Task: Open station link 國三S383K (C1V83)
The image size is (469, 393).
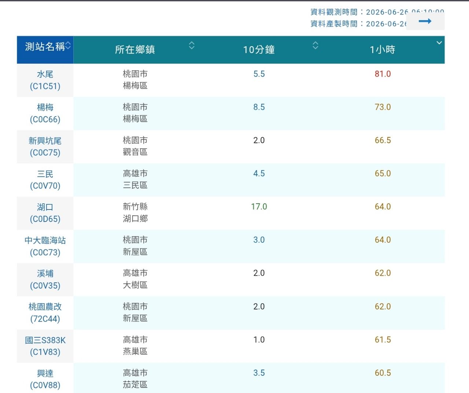Action: (x=45, y=346)
